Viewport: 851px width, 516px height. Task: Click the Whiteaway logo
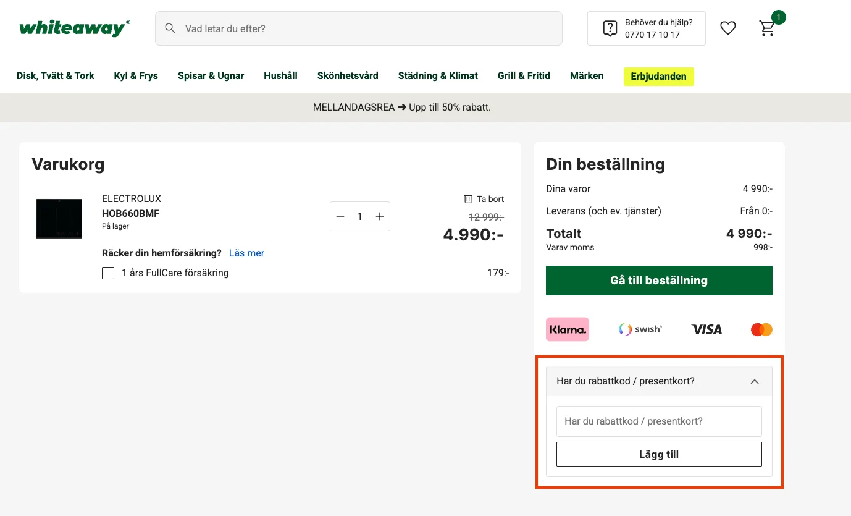coord(75,28)
